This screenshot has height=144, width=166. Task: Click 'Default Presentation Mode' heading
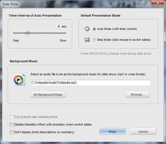click(x=101, y=15)
